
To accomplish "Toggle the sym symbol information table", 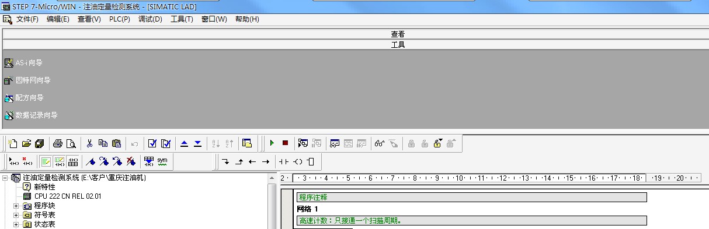I will coord(162,161).
